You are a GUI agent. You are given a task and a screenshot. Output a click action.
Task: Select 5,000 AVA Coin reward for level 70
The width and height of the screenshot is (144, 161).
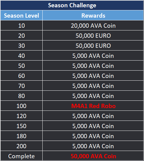coord(93,86)
